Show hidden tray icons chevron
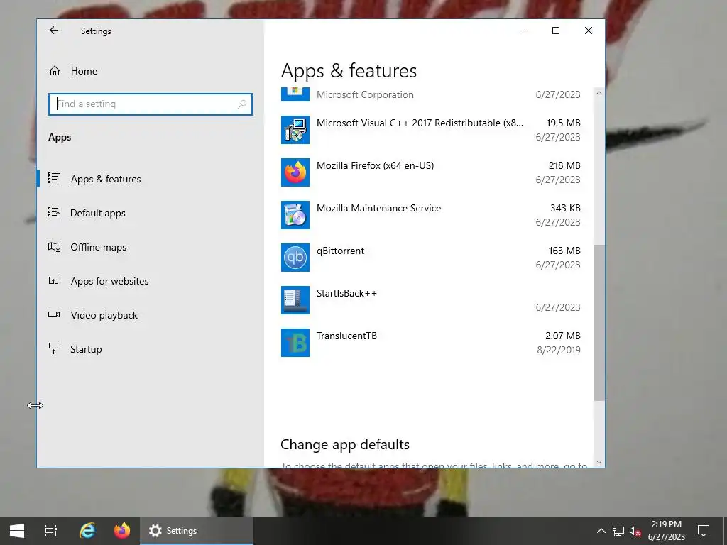 [601, 531]
